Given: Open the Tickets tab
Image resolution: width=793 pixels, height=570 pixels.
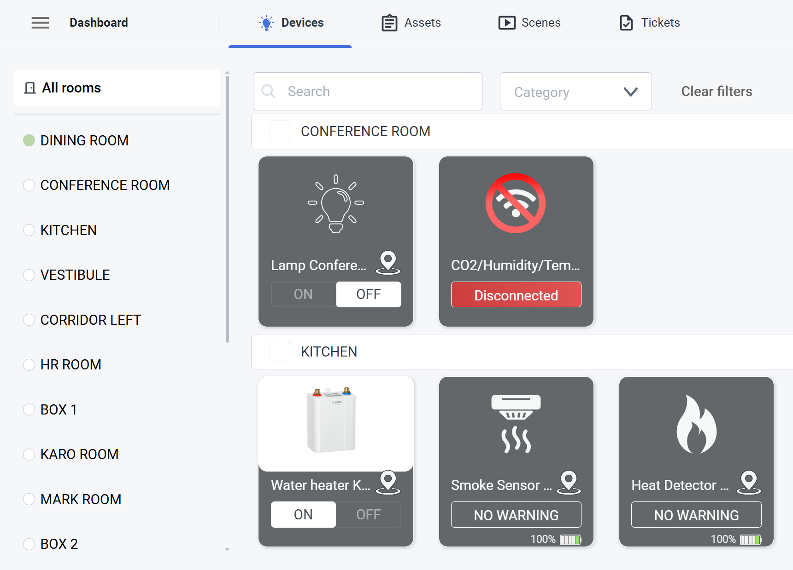Looking at the screenshot, I should [650, 23].
